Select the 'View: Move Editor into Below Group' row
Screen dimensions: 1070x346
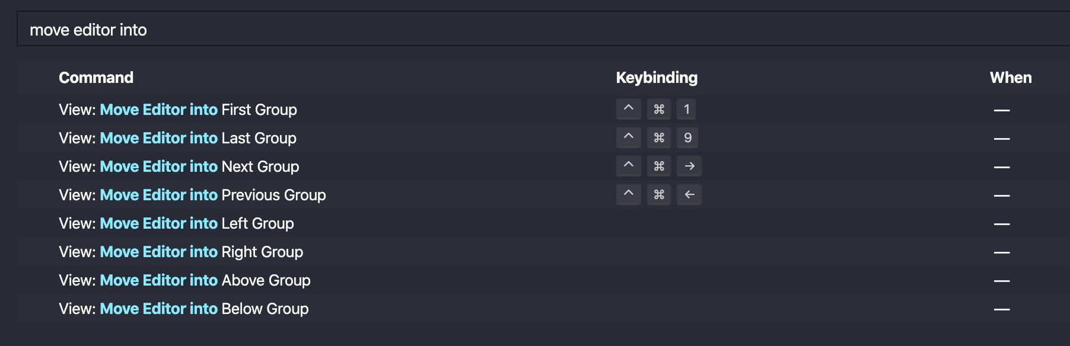pos(183,308)
